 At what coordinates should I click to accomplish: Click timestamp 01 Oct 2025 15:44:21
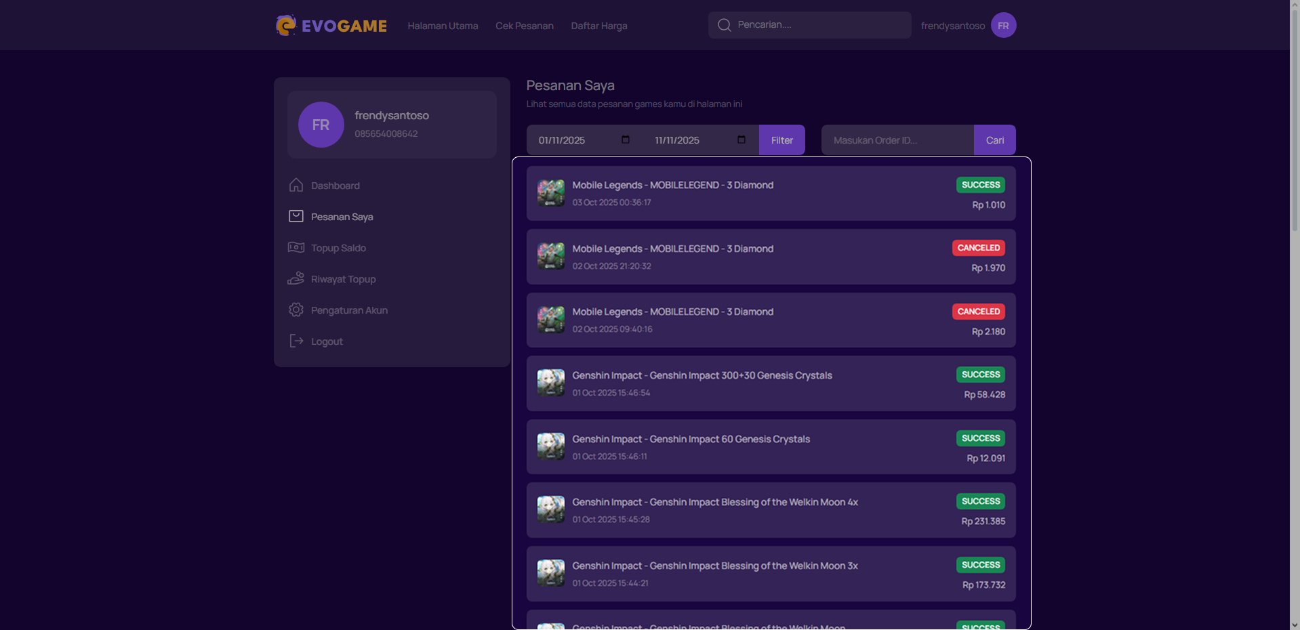610,583
